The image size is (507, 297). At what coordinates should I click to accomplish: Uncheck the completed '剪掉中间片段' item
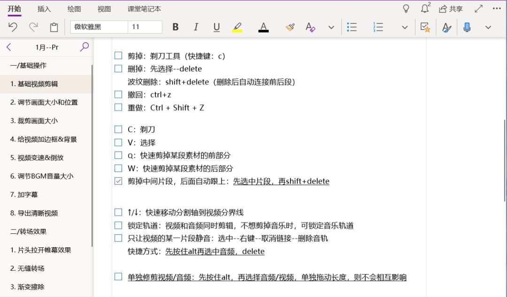pos(118,181)
